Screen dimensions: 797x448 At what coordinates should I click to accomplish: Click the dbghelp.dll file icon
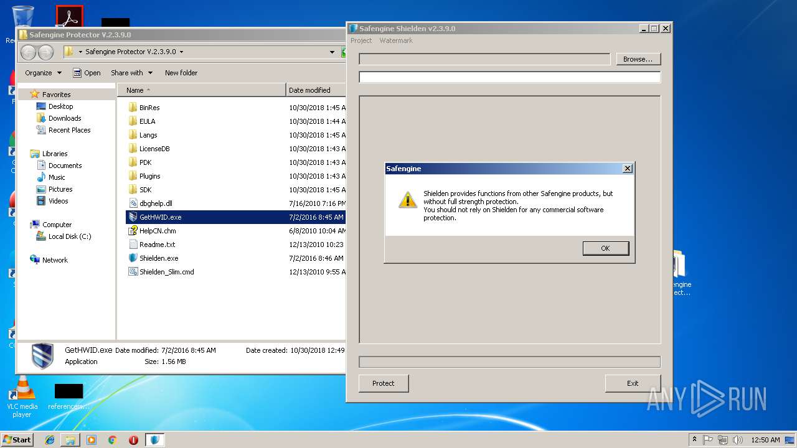click(133, 203)
